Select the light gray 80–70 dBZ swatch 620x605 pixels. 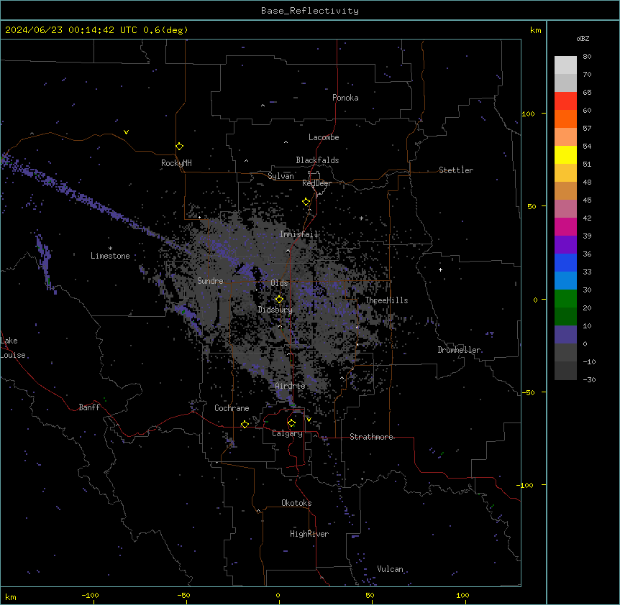tap(565, 65)
